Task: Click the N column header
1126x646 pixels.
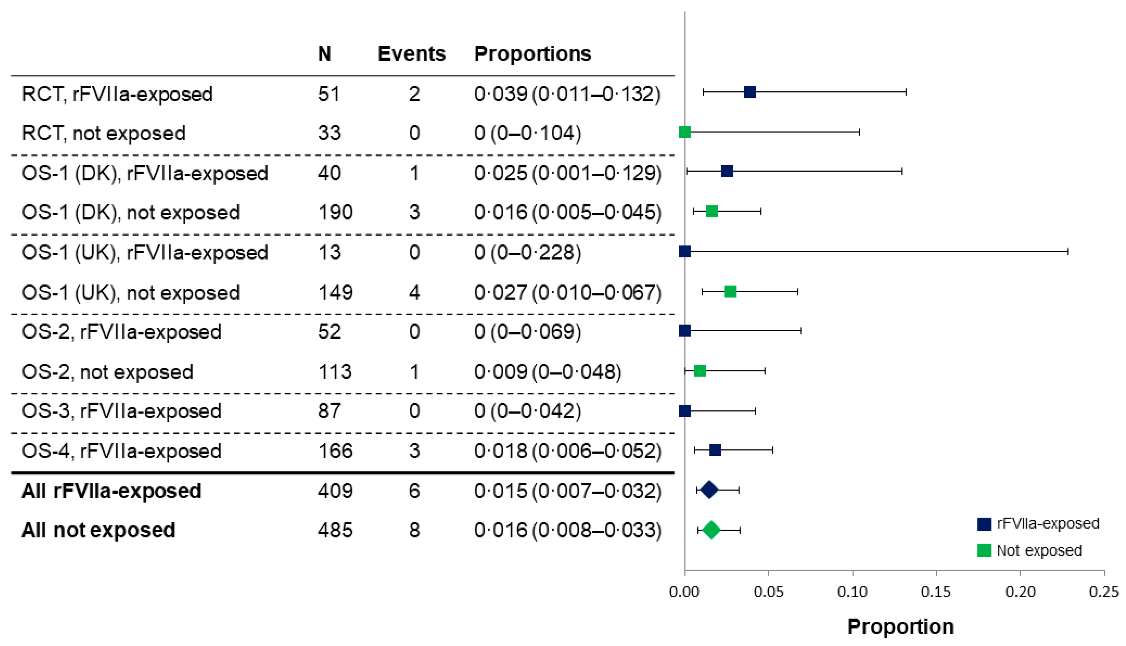Action: click(324, 54)
